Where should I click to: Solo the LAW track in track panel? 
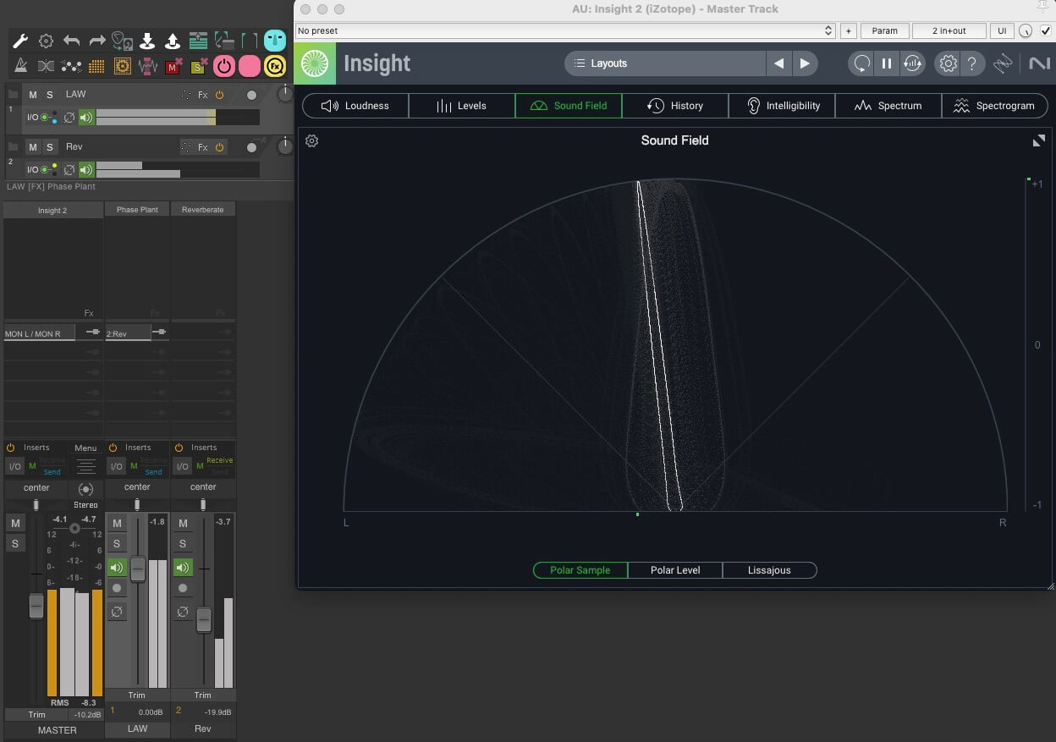49,95
